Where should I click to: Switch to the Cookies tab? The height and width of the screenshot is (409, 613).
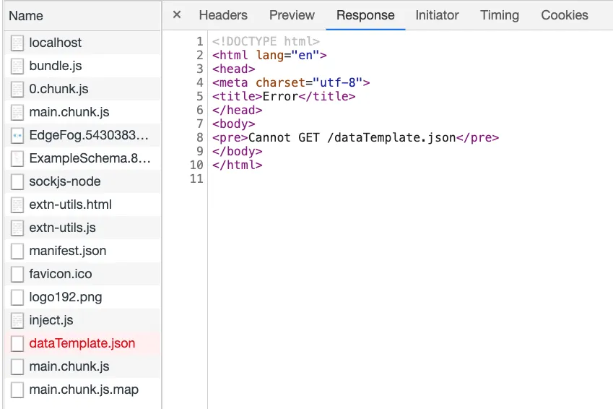(565, 15)
